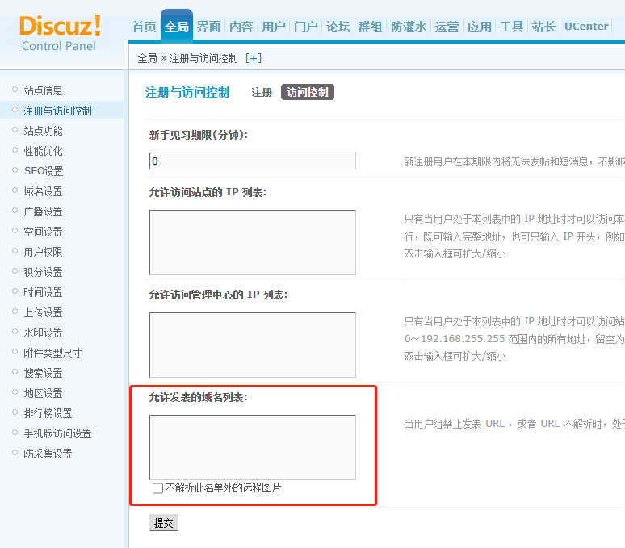This screenshot has height=548, width=625.
Task: Enable 不解析此名单外的远程图片 checkbox
Action: [x=157, y=488]
